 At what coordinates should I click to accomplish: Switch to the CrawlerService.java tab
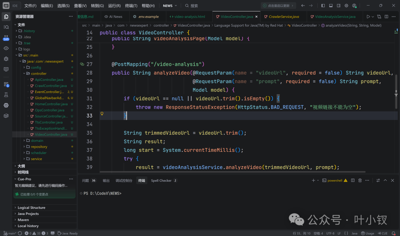tap(283, 17)
